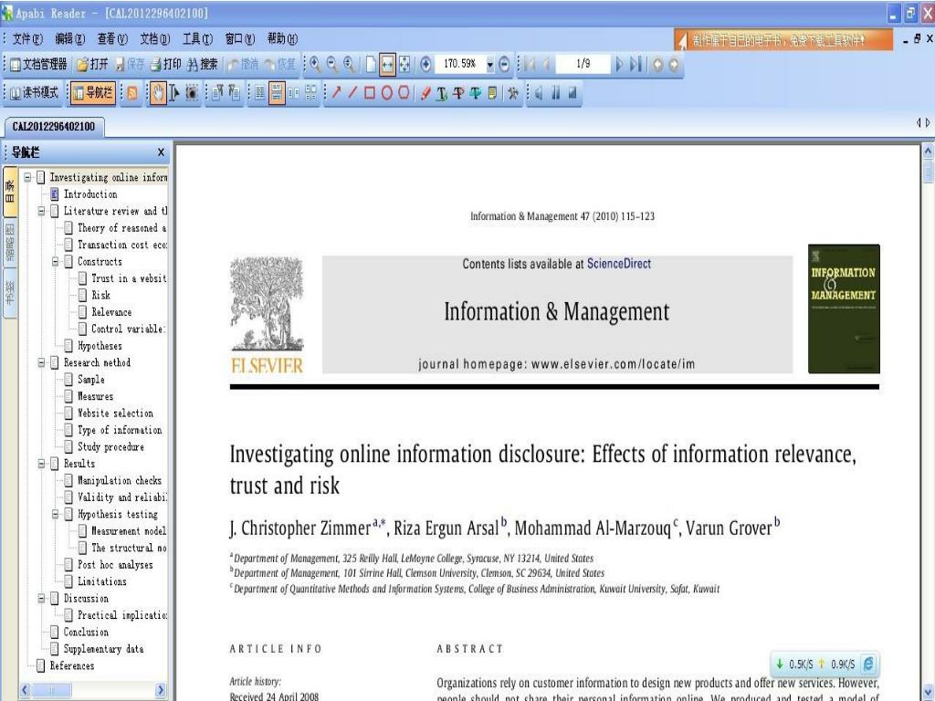This screenshot has height=701, width=935.
Task: Select the red rectangle annotation tool
Action: click(370, 92)
